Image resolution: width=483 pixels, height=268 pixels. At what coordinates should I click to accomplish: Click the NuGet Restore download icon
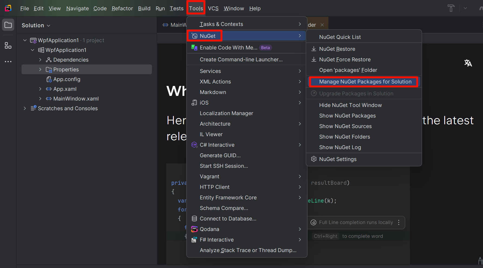pyautogui.click(x=314, y=49)
